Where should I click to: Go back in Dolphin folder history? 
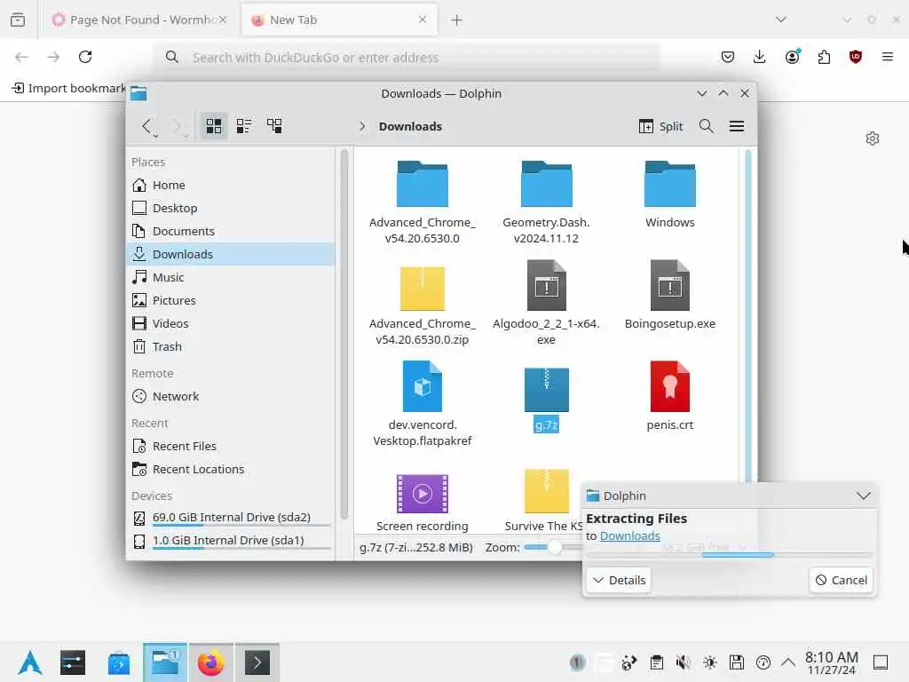pos(147,126)
